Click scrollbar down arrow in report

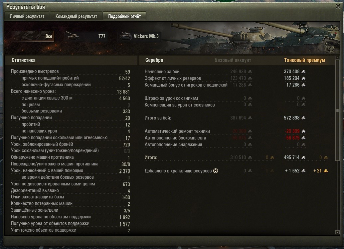(337, 232)
